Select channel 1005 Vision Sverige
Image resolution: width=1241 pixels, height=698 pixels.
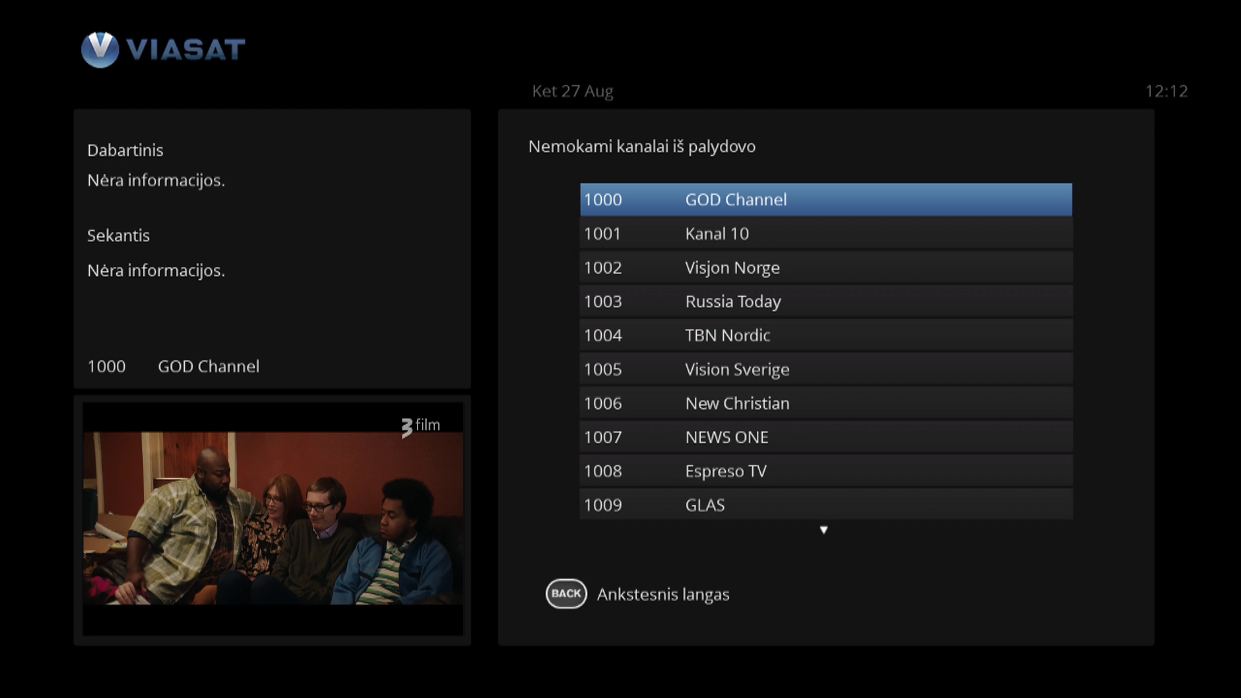point(826,369)
